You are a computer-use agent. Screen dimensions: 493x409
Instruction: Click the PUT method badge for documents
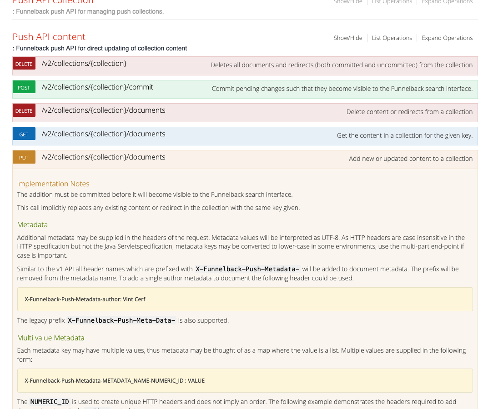click(24, 157)
